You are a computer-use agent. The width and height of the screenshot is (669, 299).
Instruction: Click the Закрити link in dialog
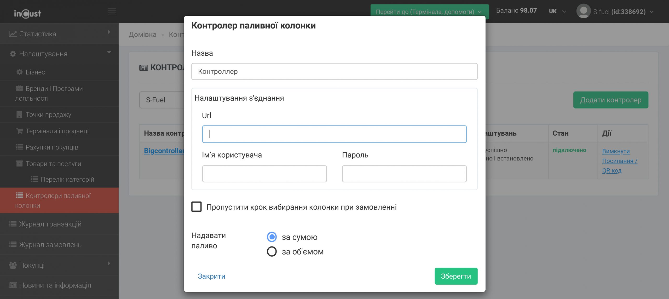tap(211, 276)
